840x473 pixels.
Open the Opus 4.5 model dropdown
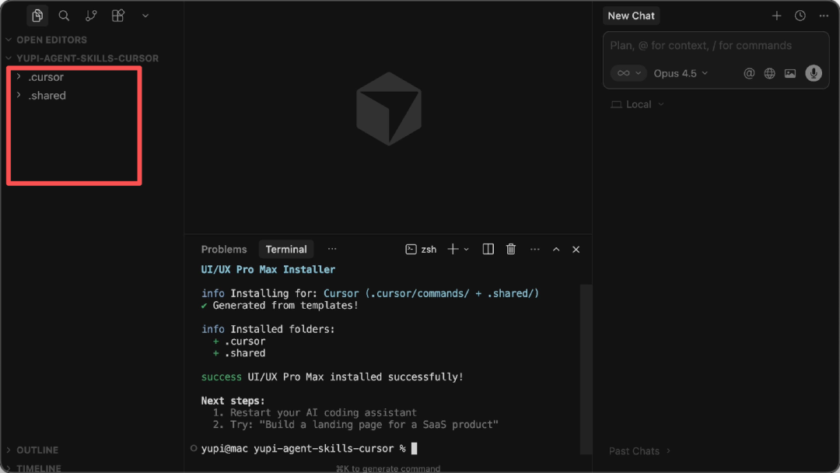[x=681, y=73]
